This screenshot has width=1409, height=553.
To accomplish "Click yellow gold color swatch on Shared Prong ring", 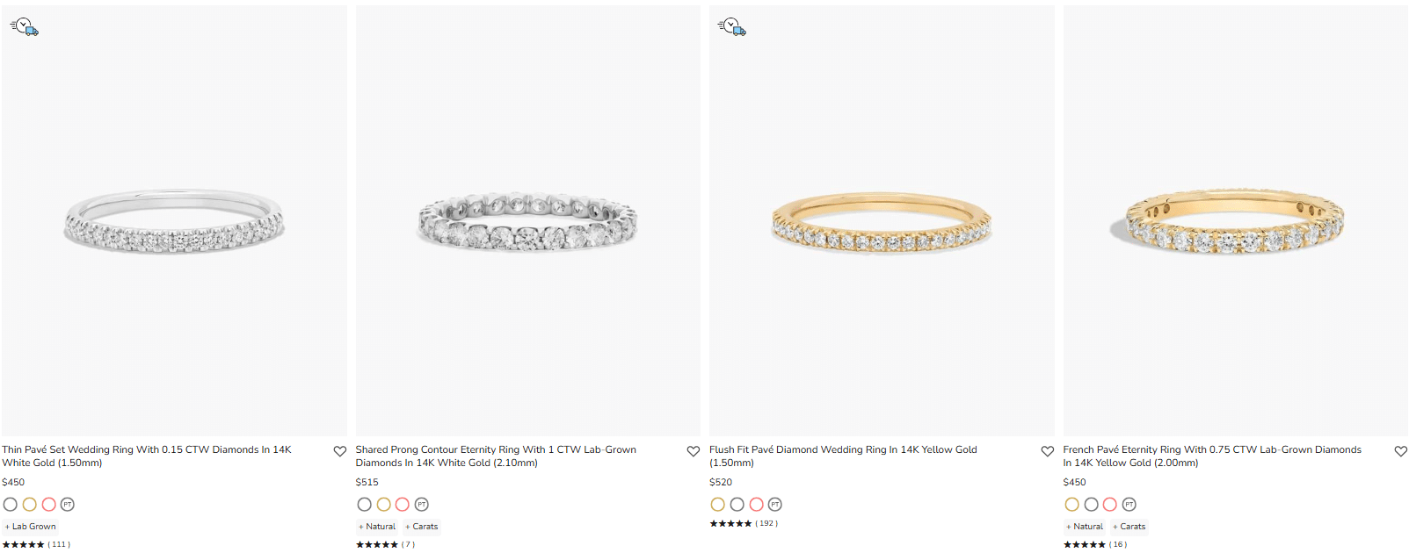I will click(x=384, y=504).
